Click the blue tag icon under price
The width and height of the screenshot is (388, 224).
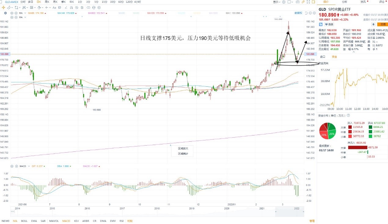pos(321,24)
